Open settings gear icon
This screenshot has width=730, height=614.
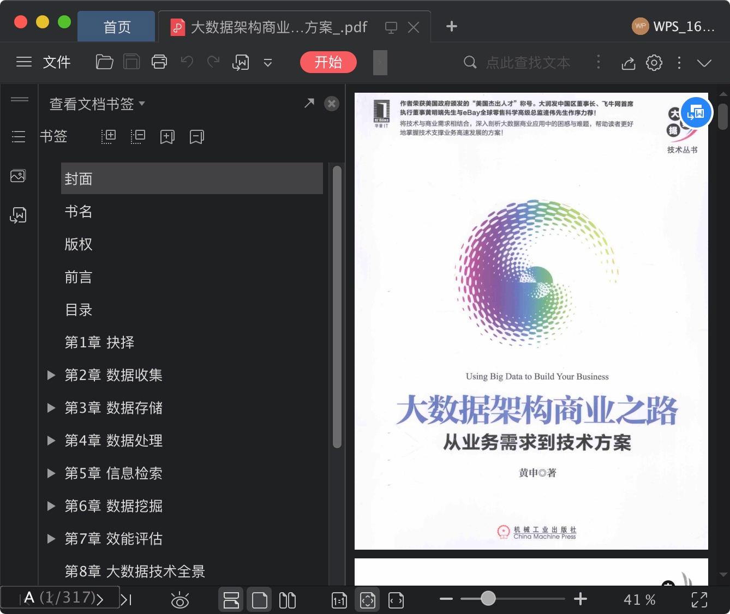654,63
